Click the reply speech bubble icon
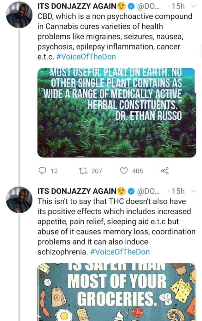 [42, 171]
